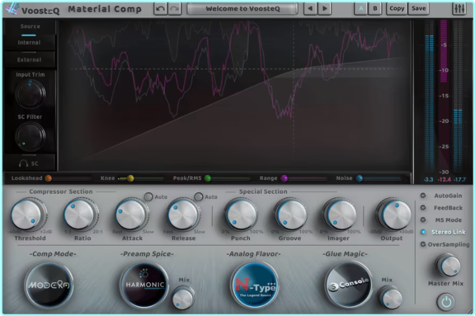Open the mixer settings sliders icon
The width and height of the screenshot is (475, 316).
tap(459, 9)
